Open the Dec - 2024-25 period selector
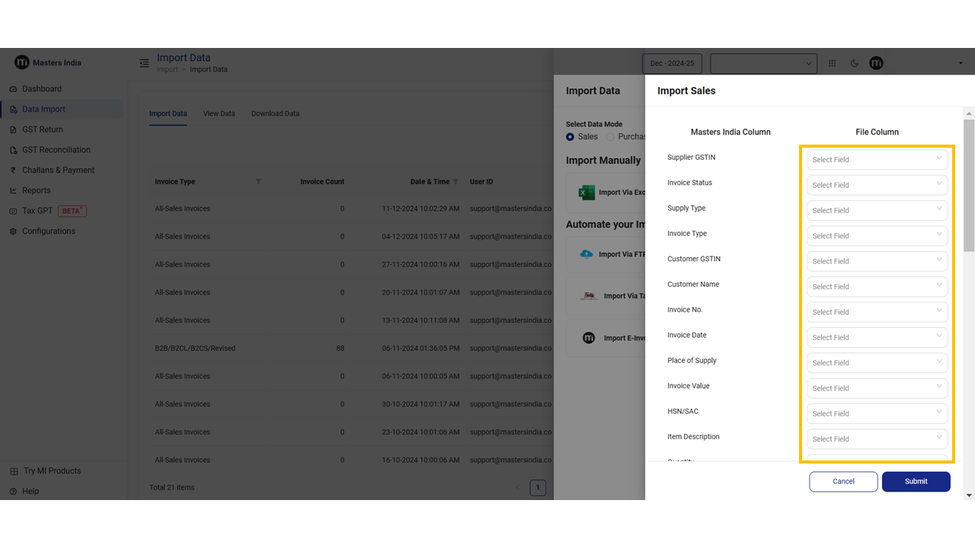 click(672, 63)
